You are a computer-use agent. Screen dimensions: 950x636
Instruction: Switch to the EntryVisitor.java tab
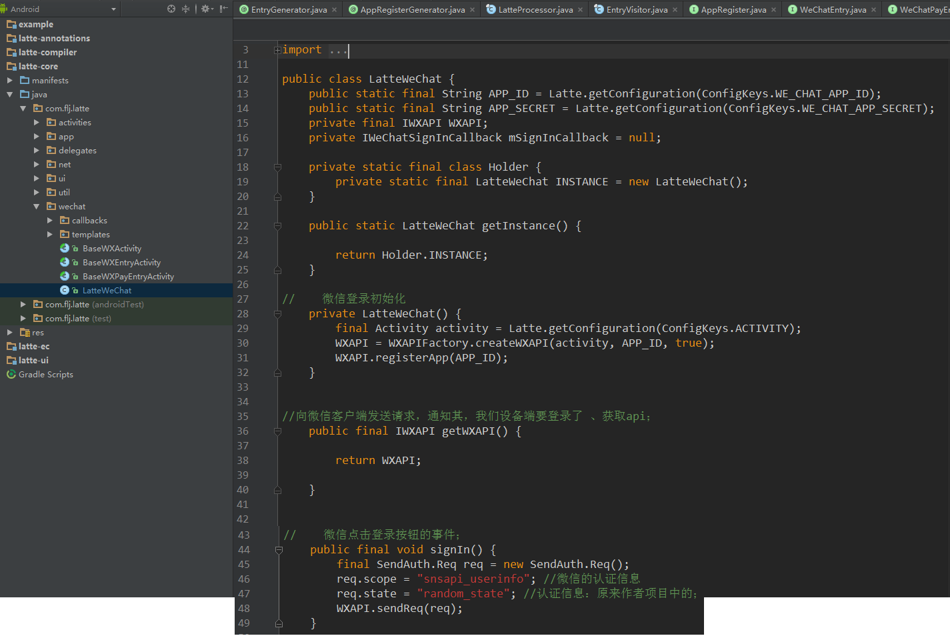point(637,9)
